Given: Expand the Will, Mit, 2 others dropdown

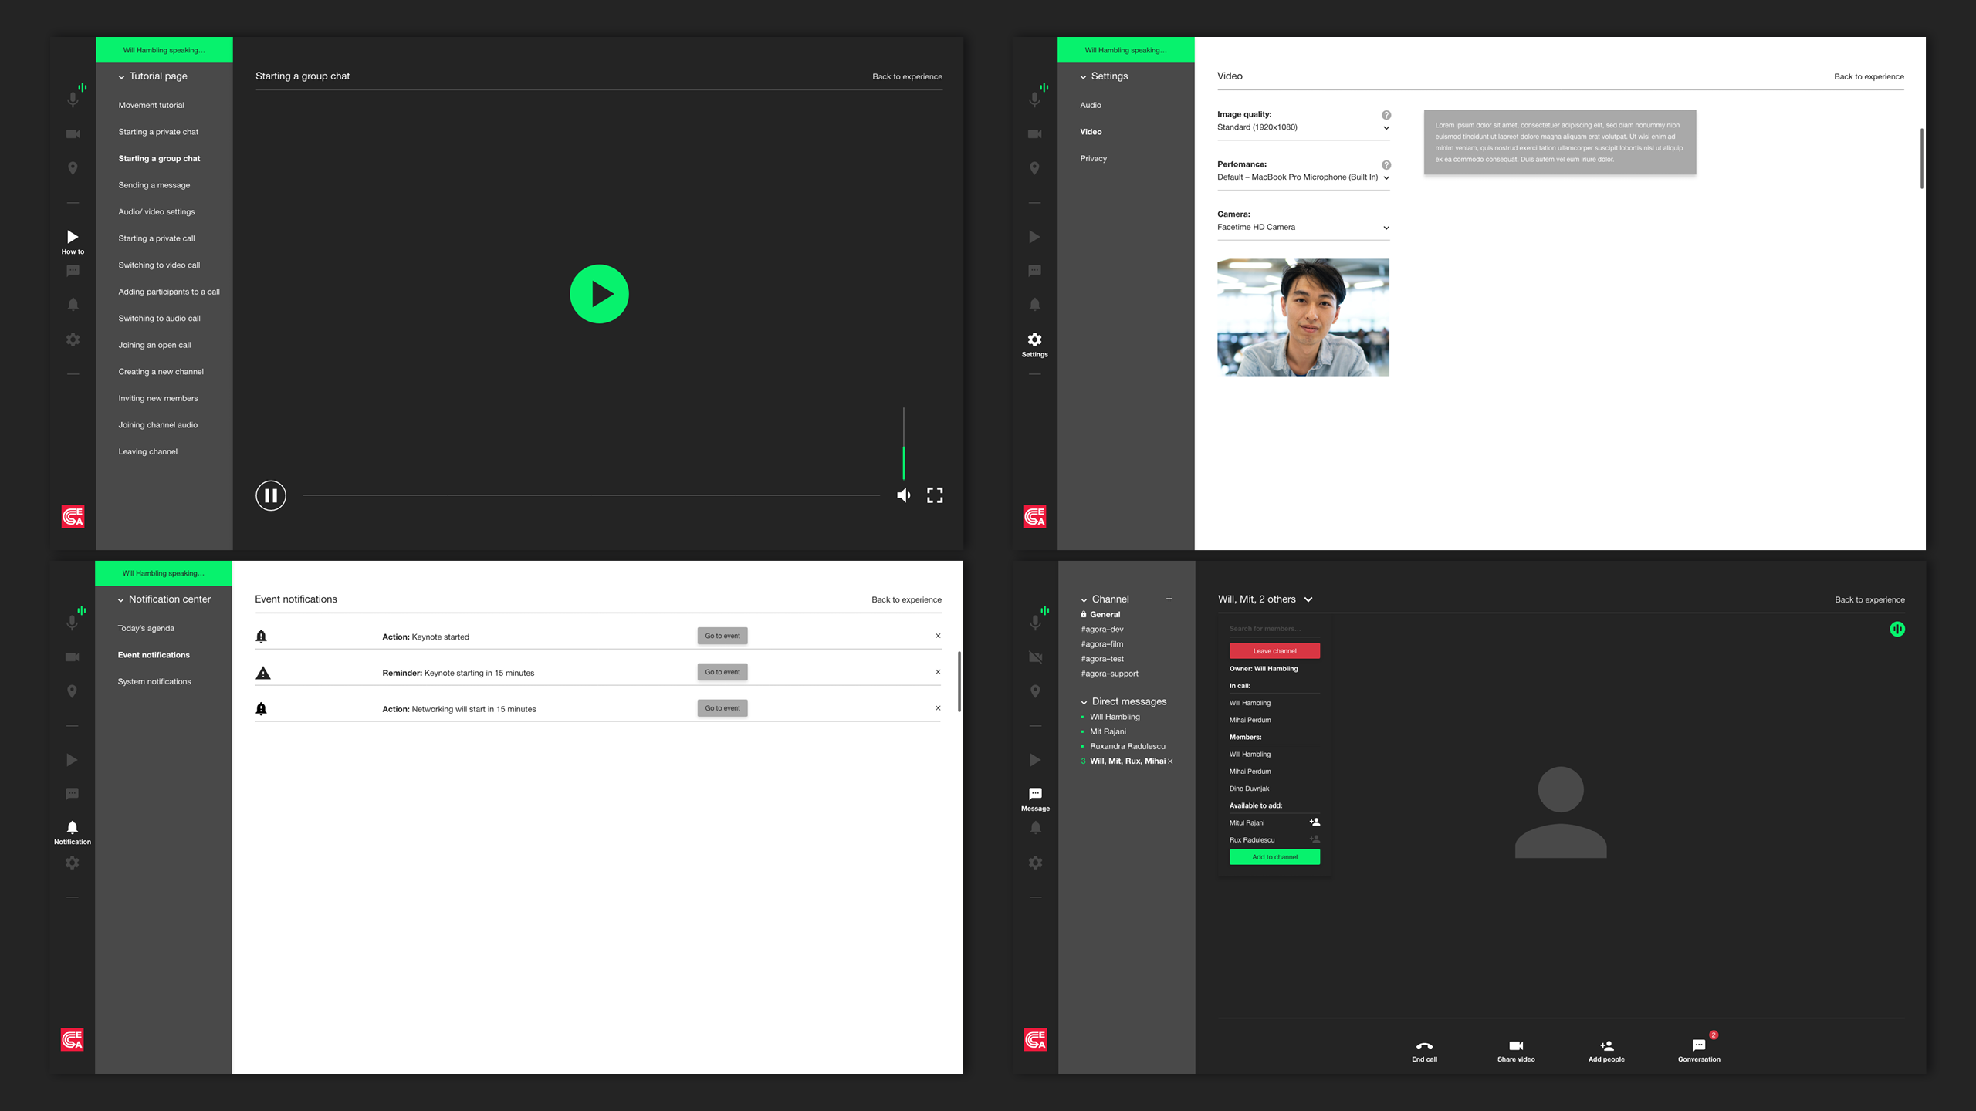Looking at the screenshot, I should (x=1308, y=599).
